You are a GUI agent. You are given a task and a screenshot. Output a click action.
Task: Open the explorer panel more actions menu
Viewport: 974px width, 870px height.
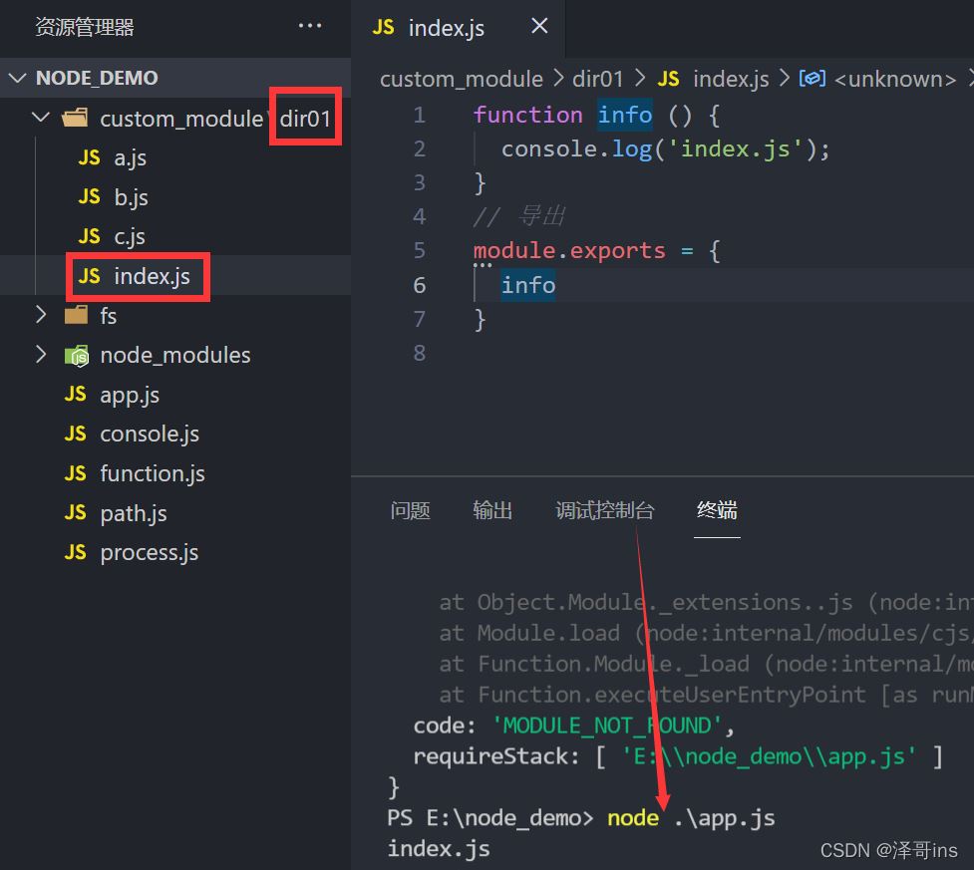click(310, 26)
